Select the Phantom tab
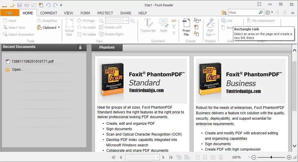 coord(107,47)
